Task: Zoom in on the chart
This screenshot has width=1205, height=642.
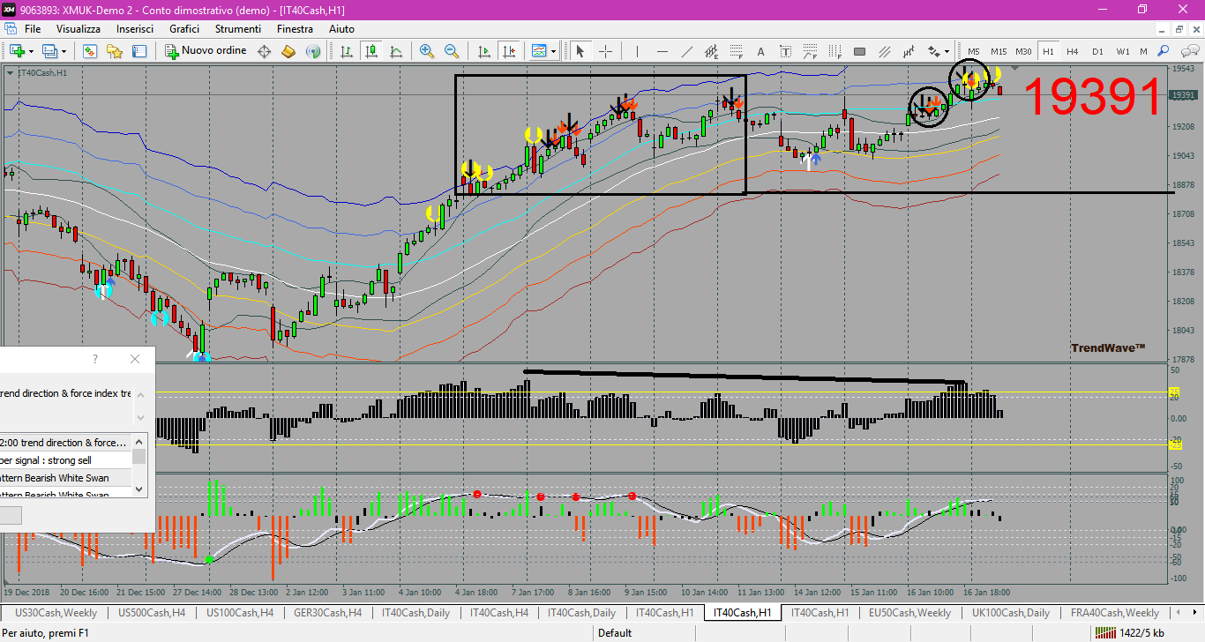Action: pyautogui.click(x=427, y=51)
